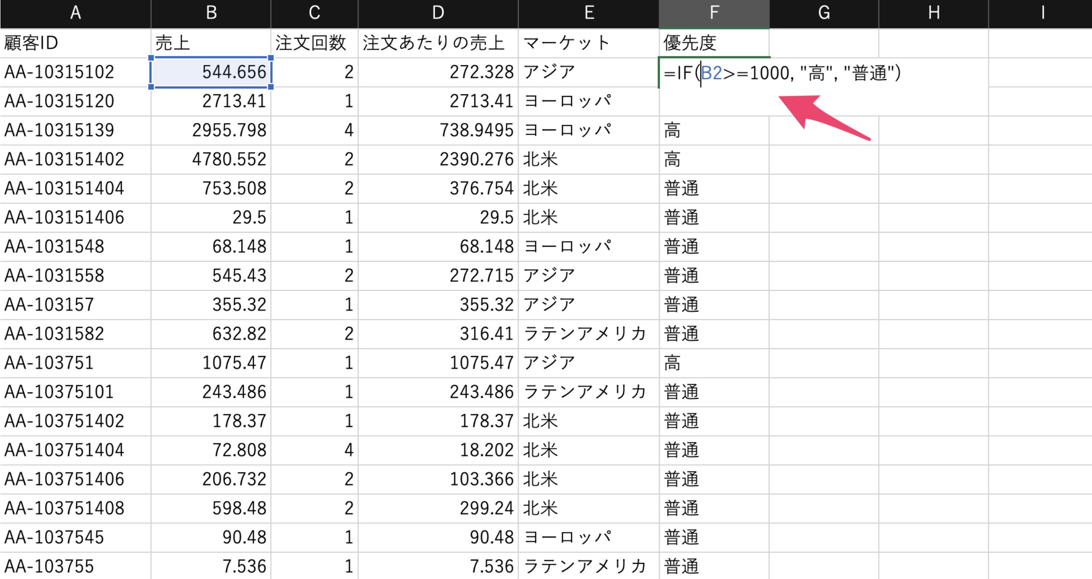Select customer ID AA-10375101
Image resolution: width=1092 pixels, height=579 pixels.
click(76, 392)
